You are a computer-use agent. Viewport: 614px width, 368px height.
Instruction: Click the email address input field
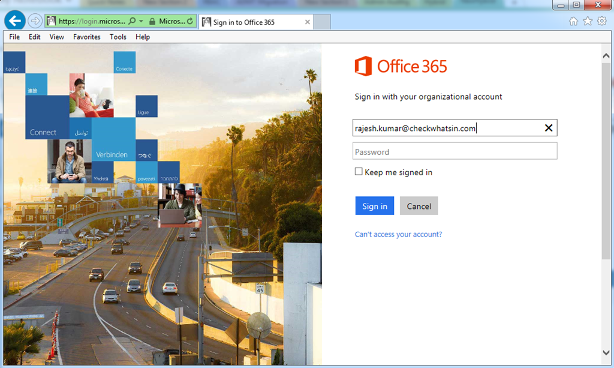point(455,128)
